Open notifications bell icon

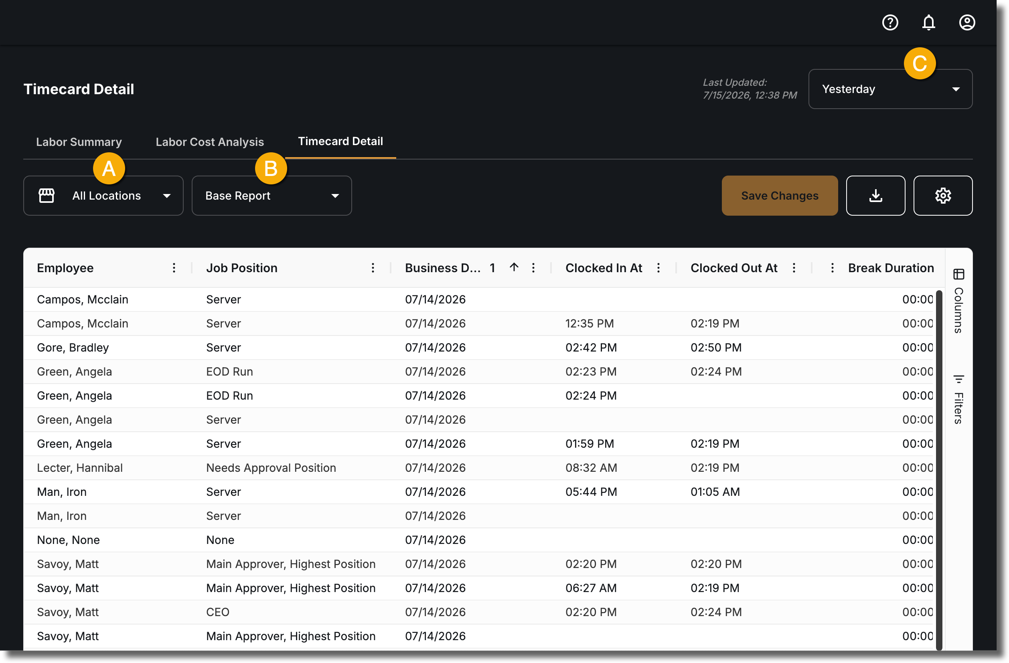click(928, 22)
